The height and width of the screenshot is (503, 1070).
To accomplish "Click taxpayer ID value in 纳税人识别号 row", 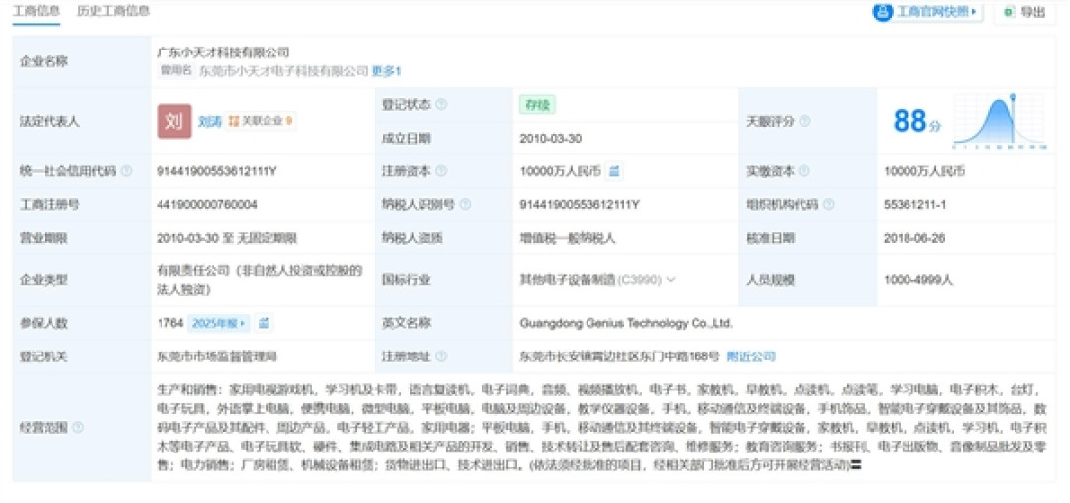I will tap(580, 205).
